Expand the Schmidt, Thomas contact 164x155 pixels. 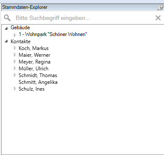15,75
